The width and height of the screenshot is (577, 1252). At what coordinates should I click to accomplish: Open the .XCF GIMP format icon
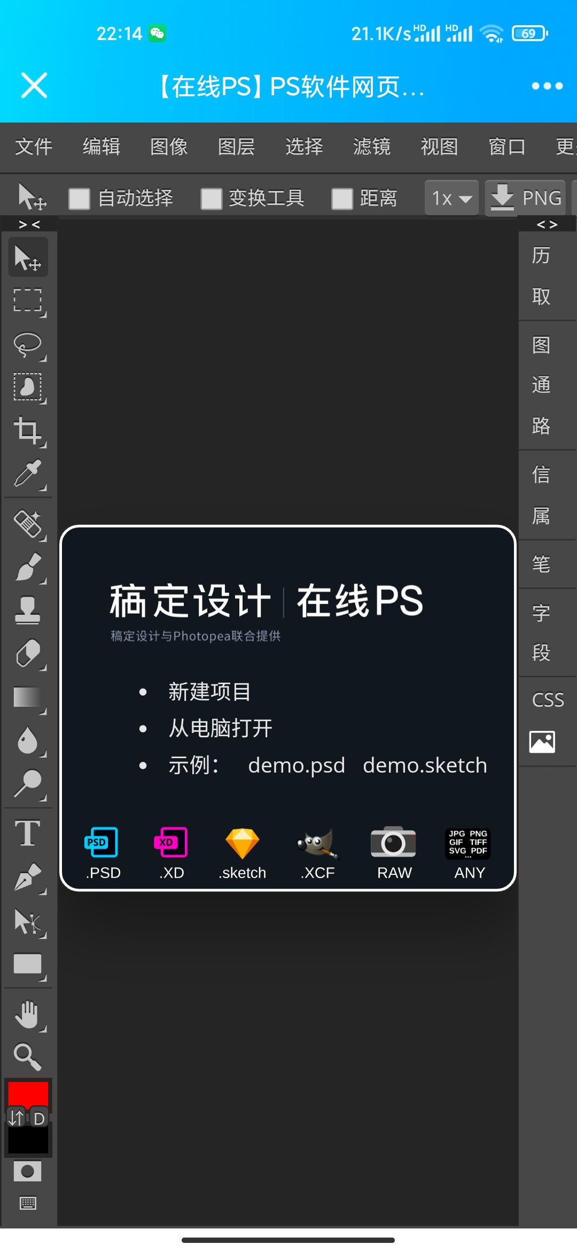click(317, 853)
